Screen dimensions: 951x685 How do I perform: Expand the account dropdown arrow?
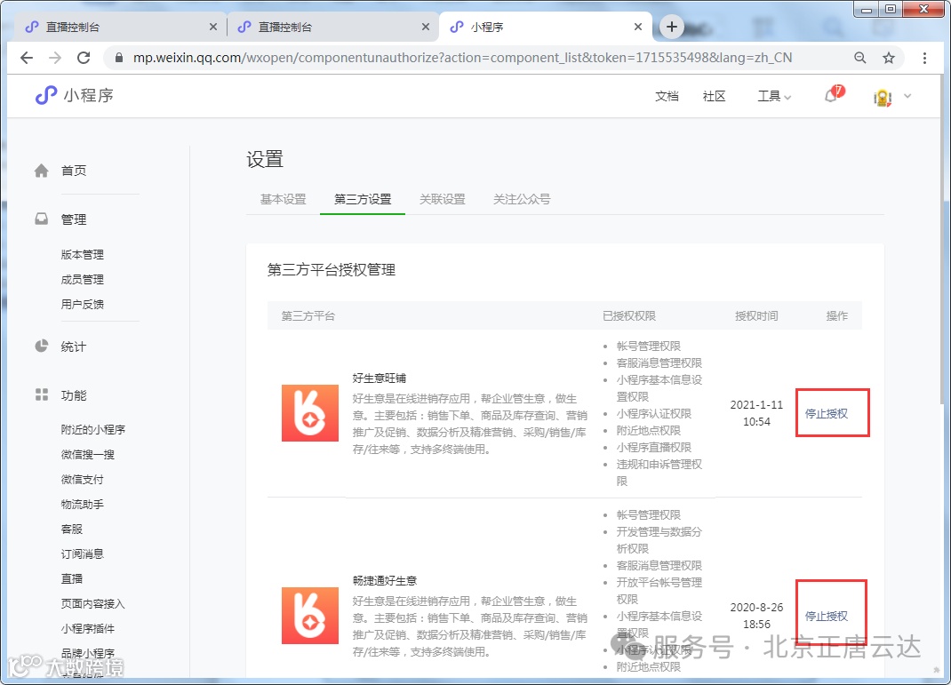908,96
